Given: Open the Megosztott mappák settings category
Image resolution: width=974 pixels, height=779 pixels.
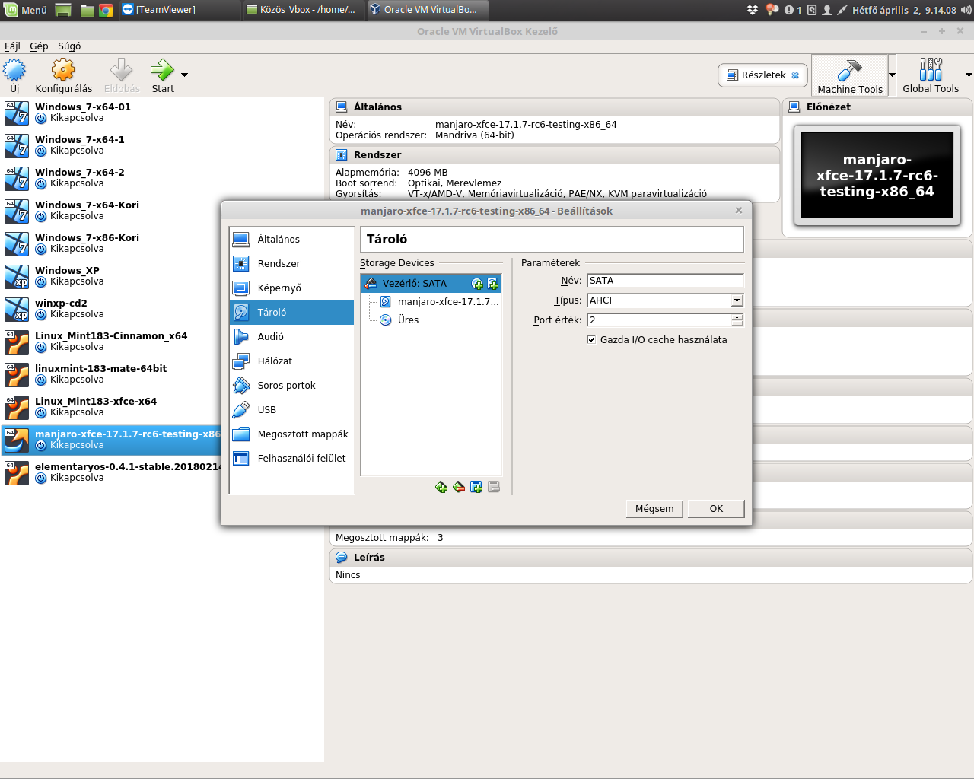Looking at the screenshot, I should click(291, 434).
